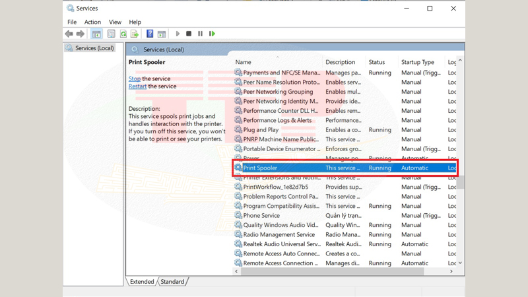This screenshot has height=297, width=528.
Task: Click Running status of Print Spooler
Action: tap(380, 168)
